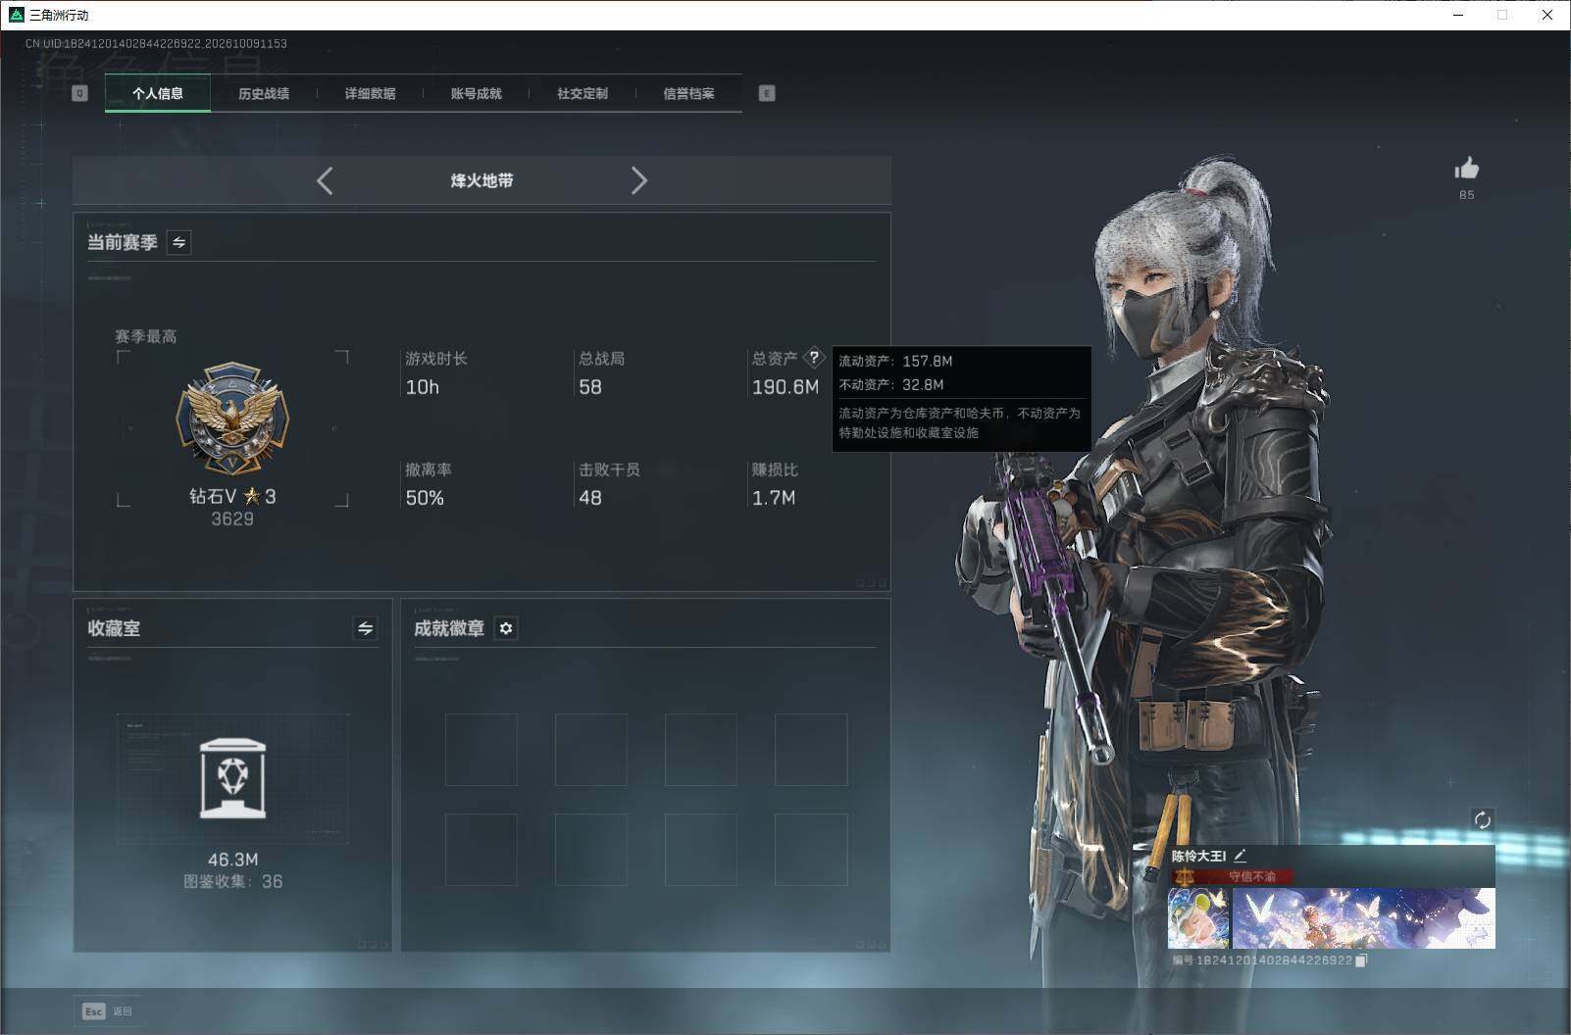Screen dimensions: 1571x1035
Task: Copy the player ID number icon
Action: 1361,961
